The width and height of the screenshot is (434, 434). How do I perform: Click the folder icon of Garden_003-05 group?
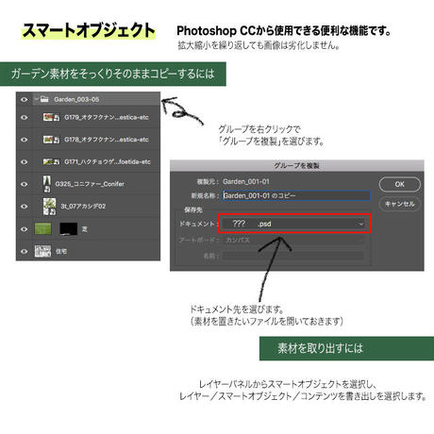(44, 99)
